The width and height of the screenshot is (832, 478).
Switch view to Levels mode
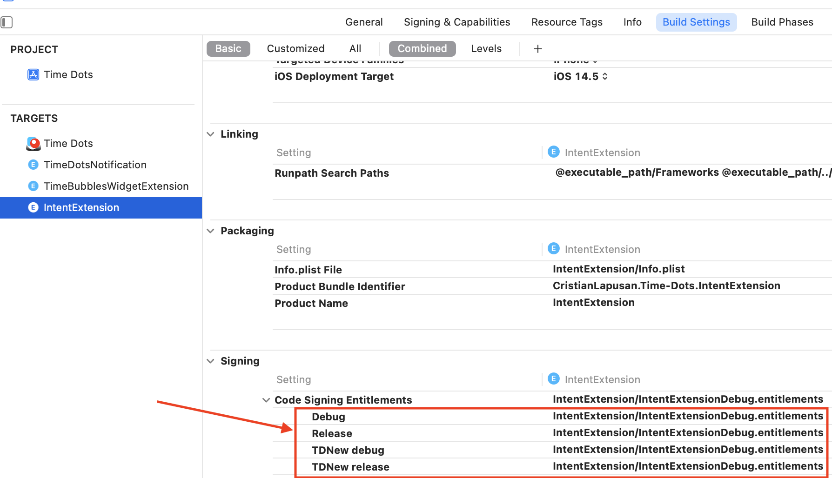[486, 49]
